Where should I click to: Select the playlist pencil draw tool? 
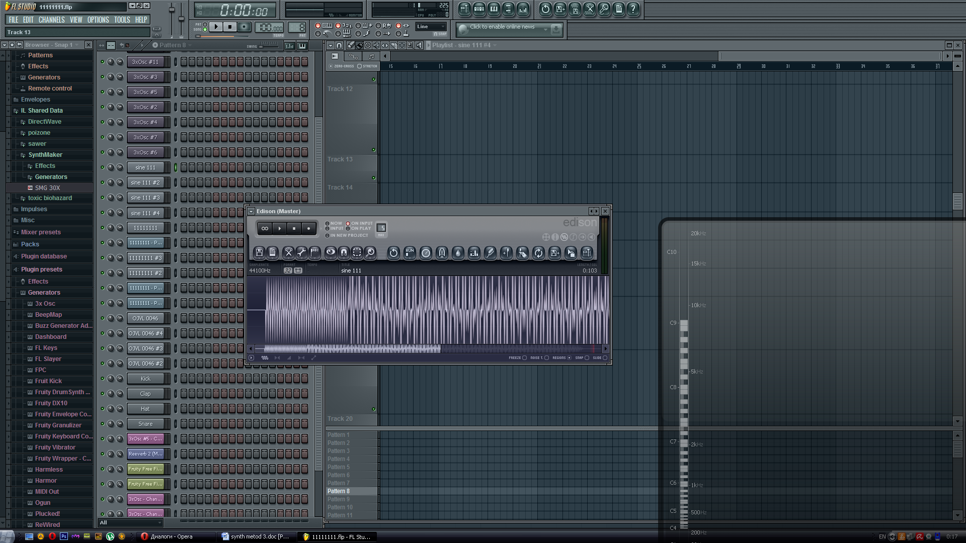click(351, 45)
